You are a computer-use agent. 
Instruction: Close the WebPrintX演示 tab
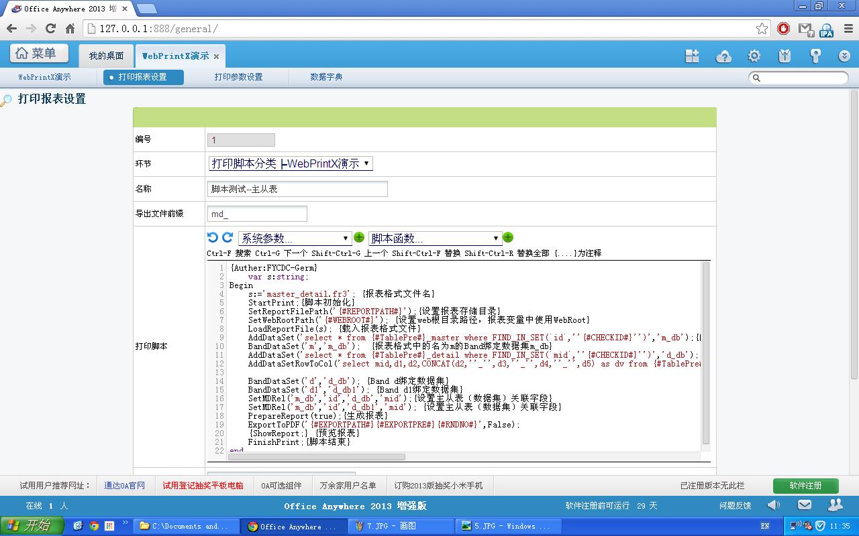tap(216, 56)
